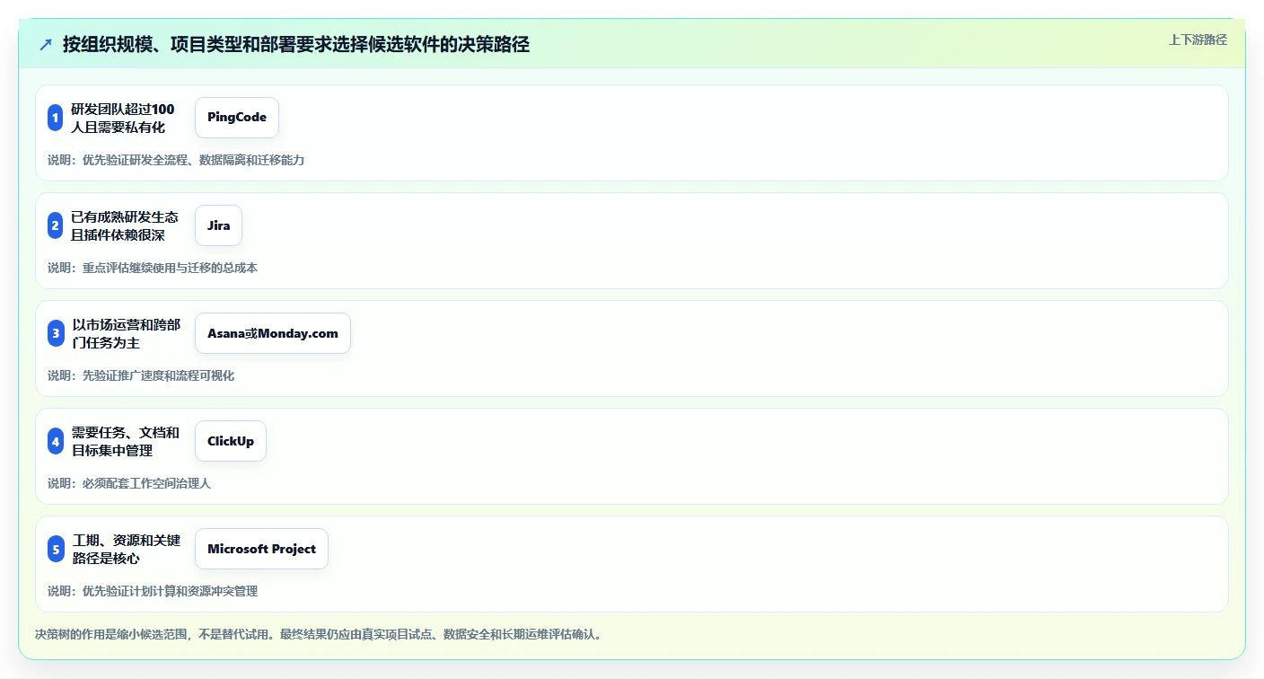The width and height of the screenshot is (1264, 679).
Task: Click condition text 需要任务、文档和目标集中管理
Action: (x=126, y=441)
